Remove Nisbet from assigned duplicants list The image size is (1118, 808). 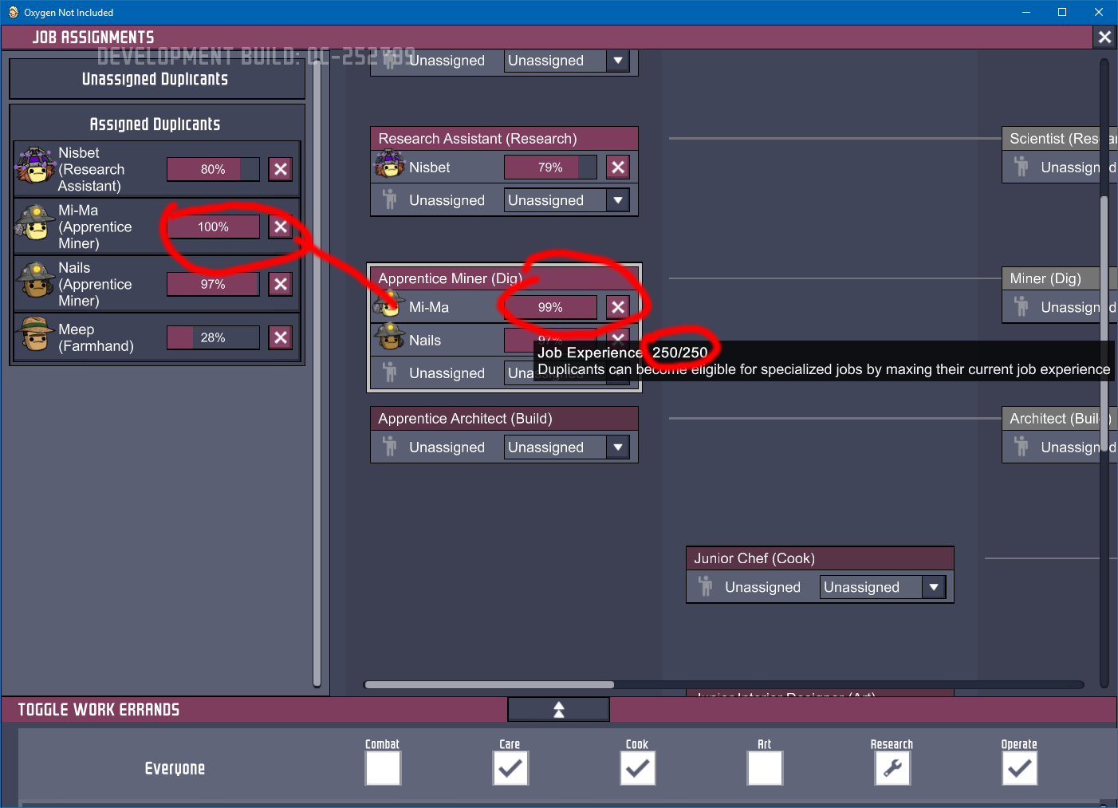pyautogui.click(x=280, y=169)
